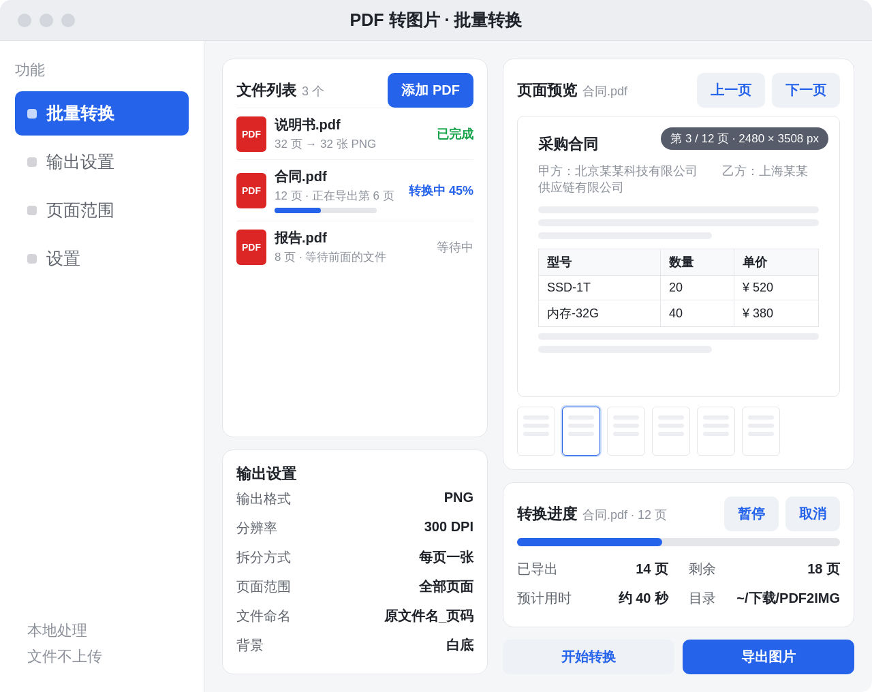Cancel conversion with 取消 button
Viewport: 872px width, 692px height.
click(813, 514)
